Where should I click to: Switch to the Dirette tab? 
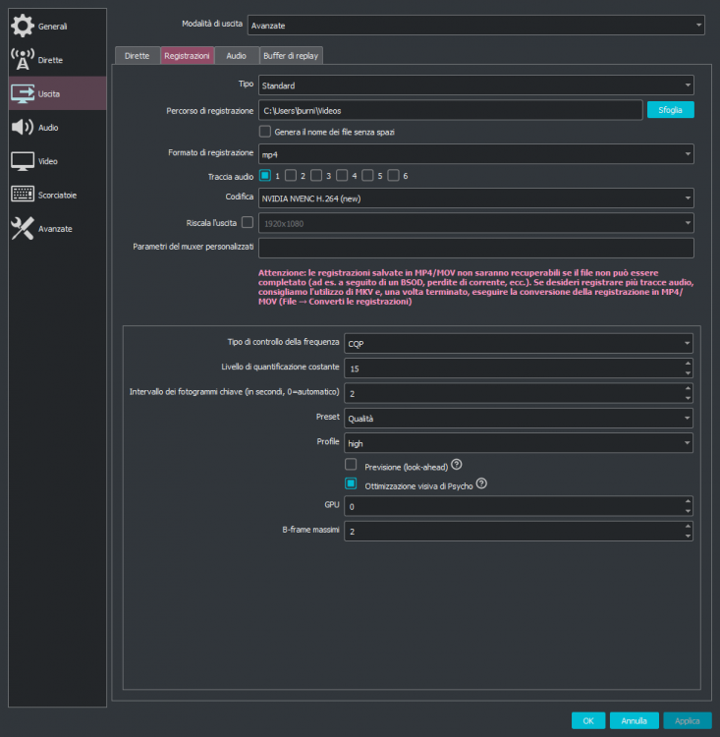point(137,55)
